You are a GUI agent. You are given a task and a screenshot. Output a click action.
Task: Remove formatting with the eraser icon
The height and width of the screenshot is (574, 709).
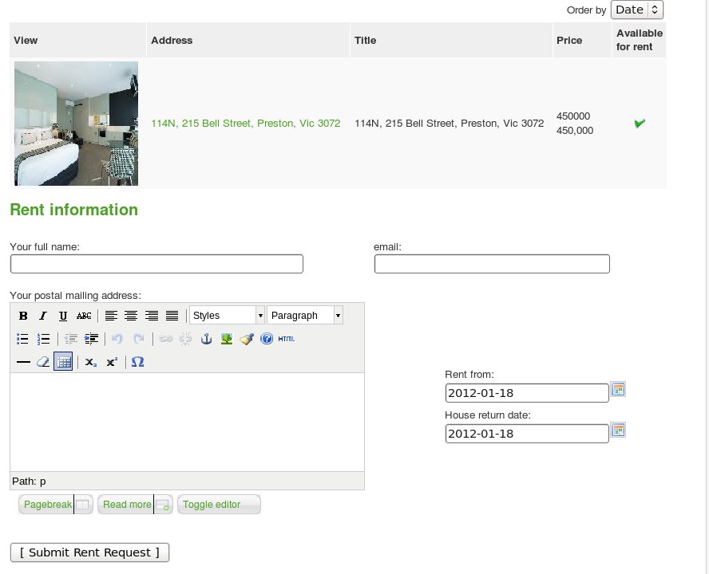click(43, 362)
